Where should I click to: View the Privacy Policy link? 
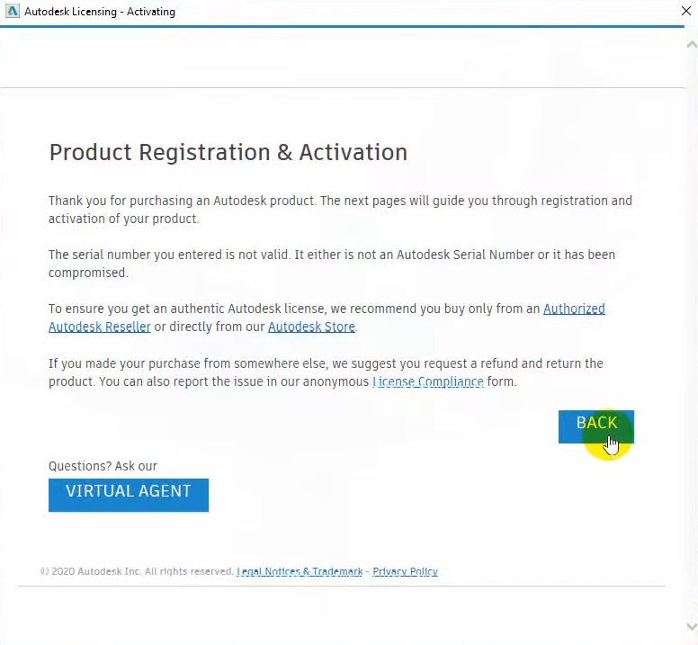pyautogui.click(x=405, y=571)
